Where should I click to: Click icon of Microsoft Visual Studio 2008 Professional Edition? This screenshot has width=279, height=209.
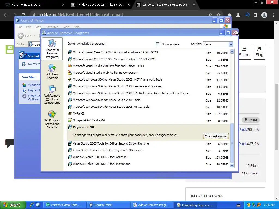[70, 66]
